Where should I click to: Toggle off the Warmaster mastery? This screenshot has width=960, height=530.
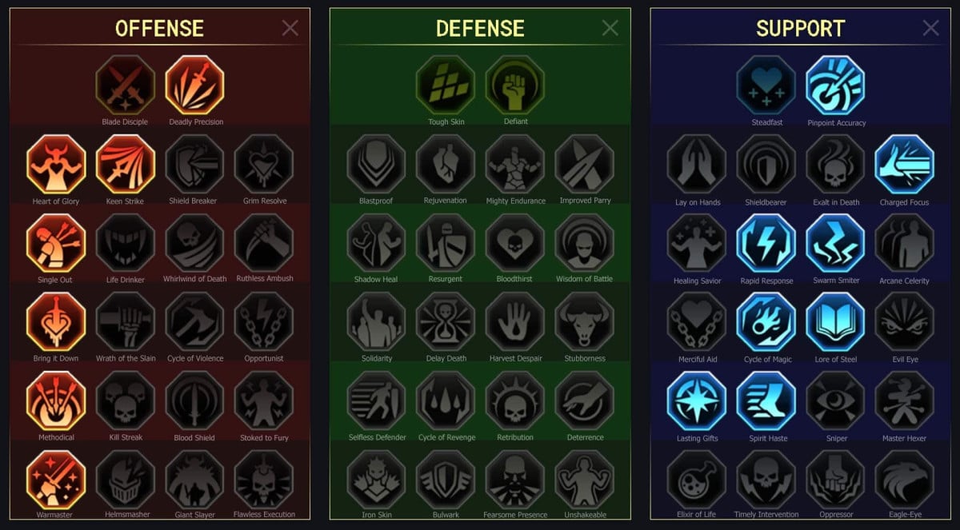coord(56,480)
